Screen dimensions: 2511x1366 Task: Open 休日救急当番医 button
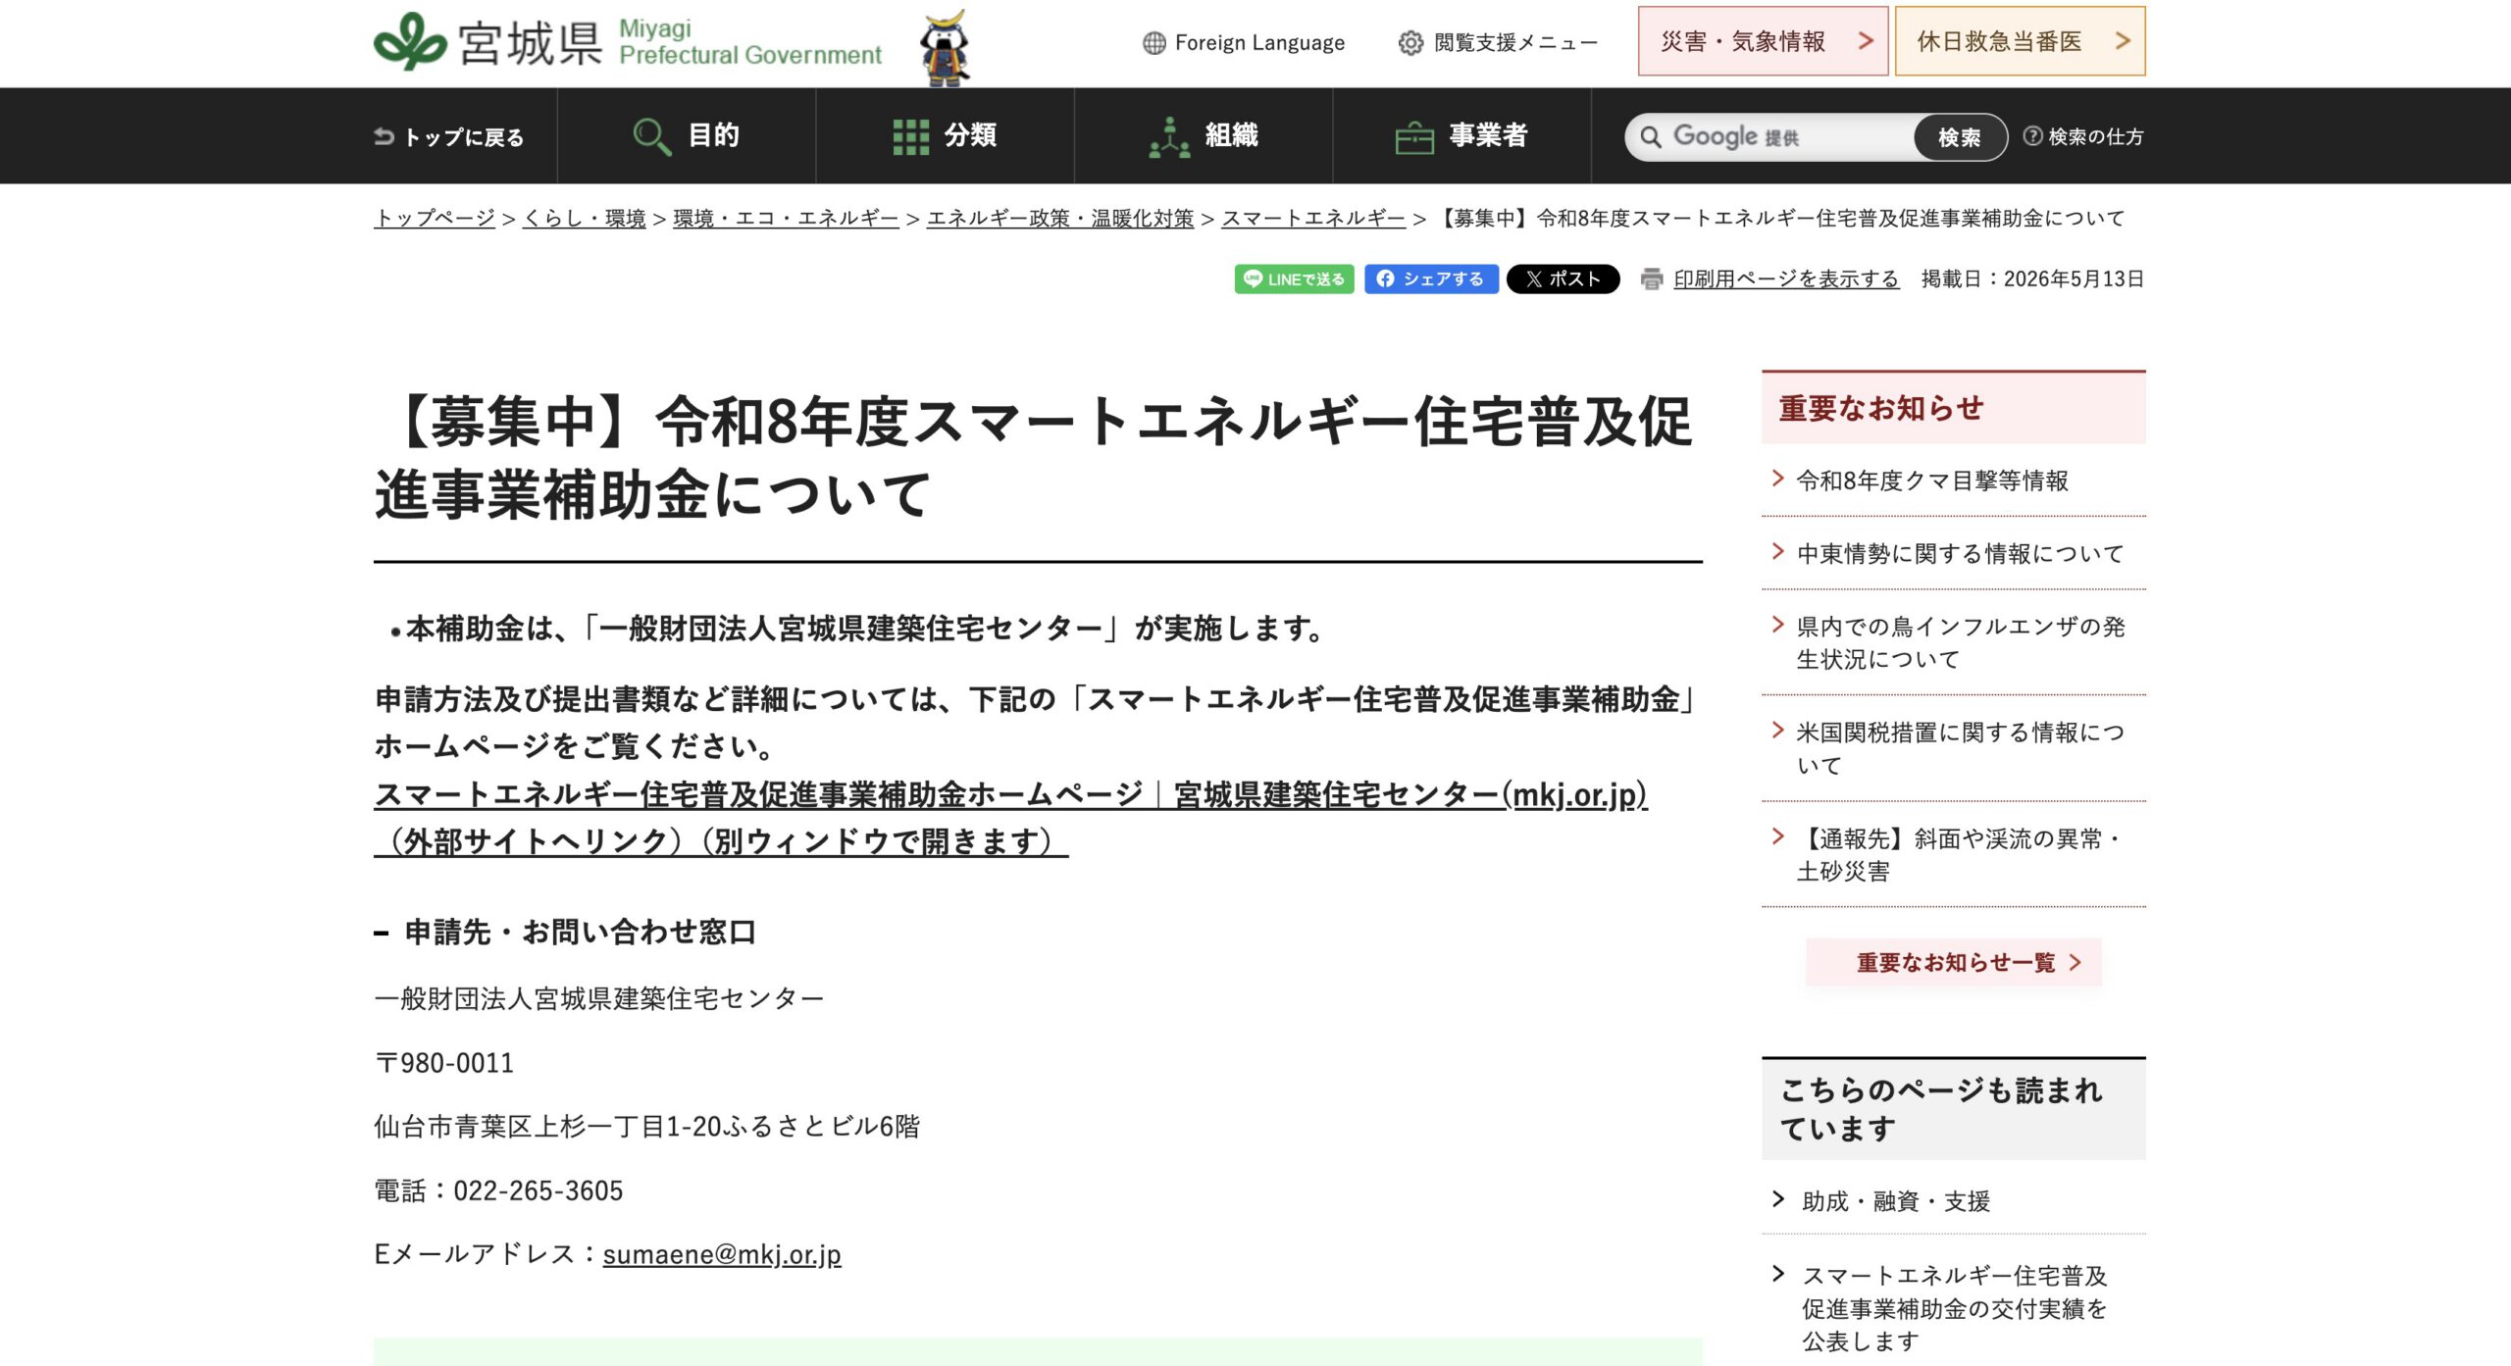pyautogui.click(x=2020, y=41)
